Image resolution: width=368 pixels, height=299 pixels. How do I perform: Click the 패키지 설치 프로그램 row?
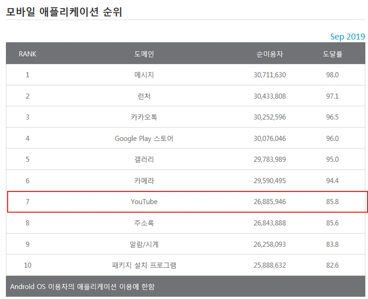click(144, 265)
